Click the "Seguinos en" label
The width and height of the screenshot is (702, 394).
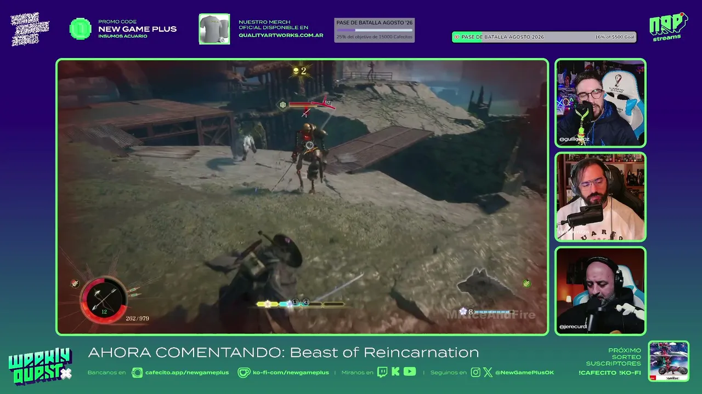(x=449, y=373)
